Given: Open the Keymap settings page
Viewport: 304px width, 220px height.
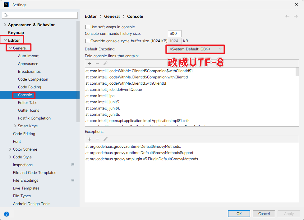Looking at the screenshot, I should 16,33.
